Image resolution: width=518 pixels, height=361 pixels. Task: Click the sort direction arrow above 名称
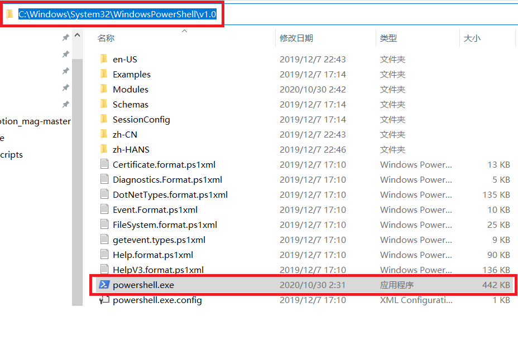pos(185,31)
